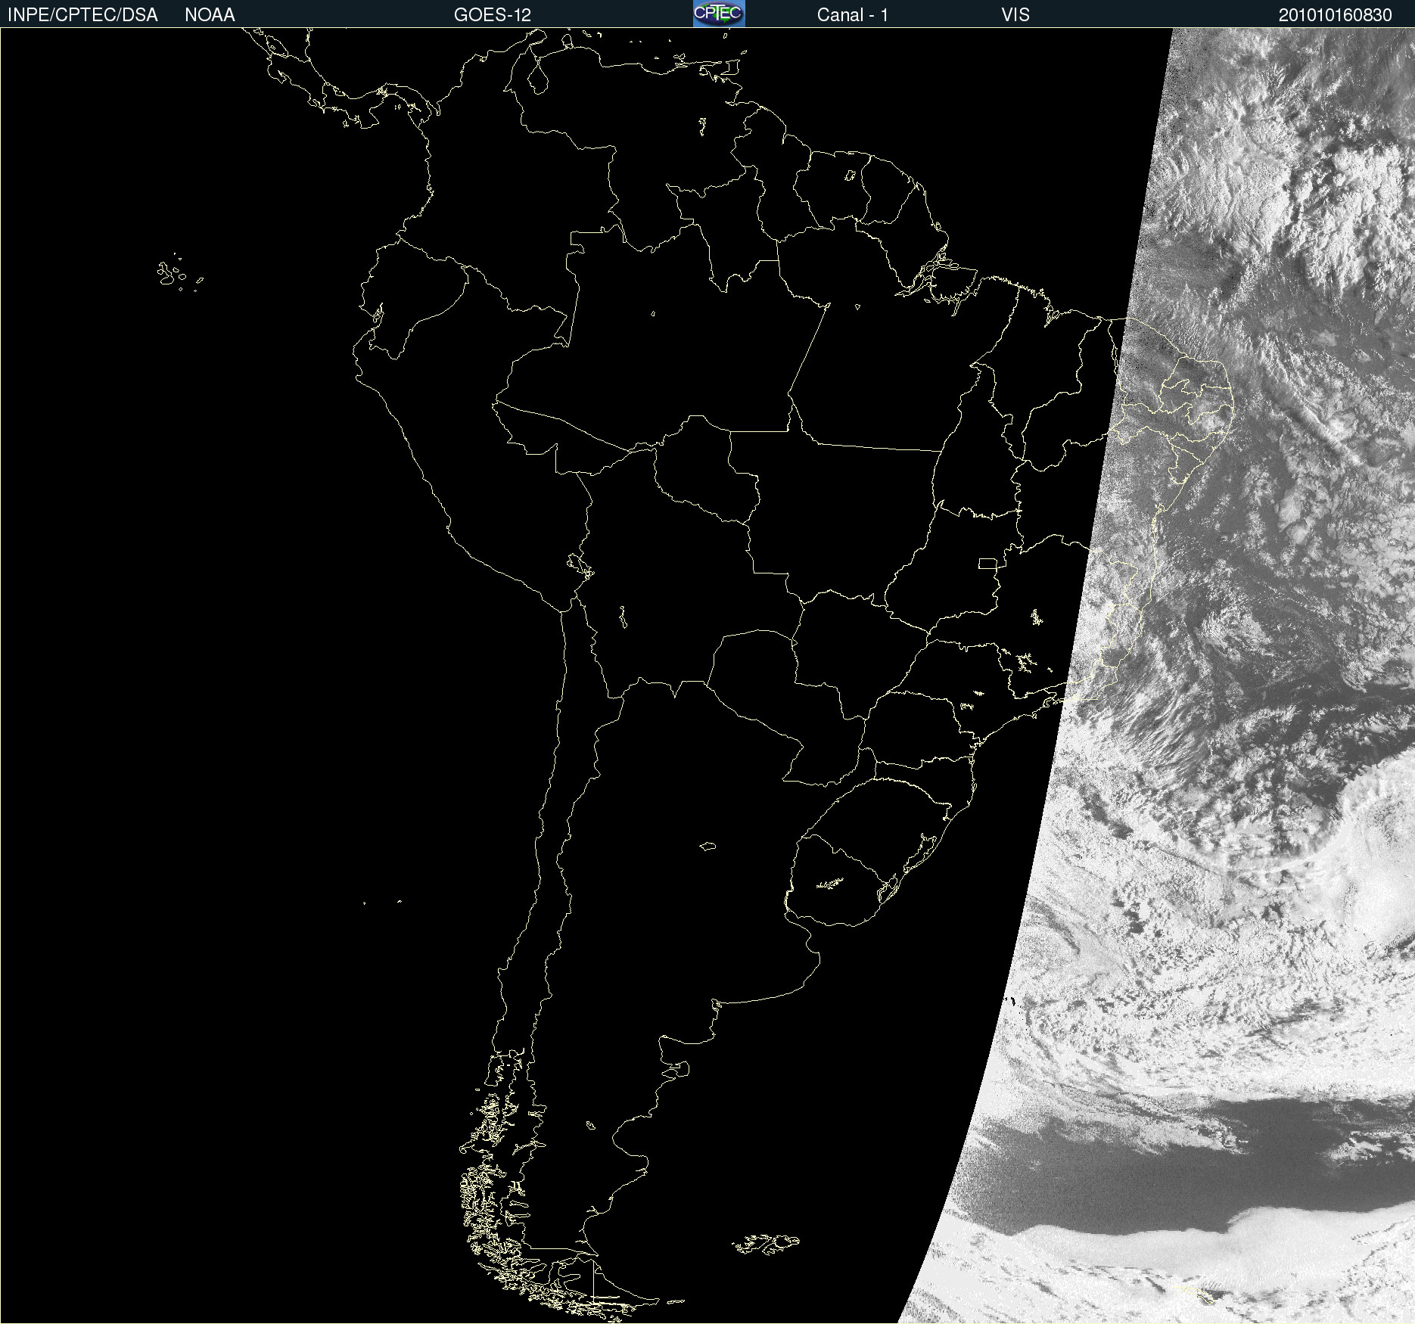Click the CPTEC logo in the header

pyautogui.click(x=719, y=14)
